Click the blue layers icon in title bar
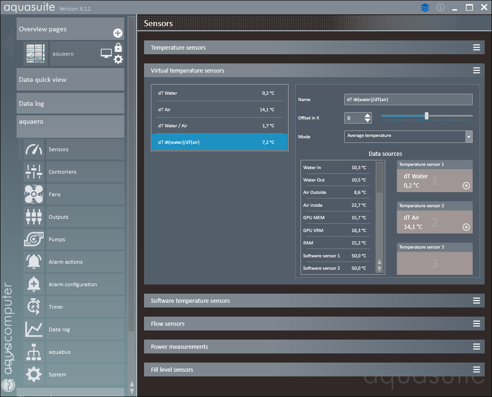Screen dimensions: 492x397 coord(425,7)
